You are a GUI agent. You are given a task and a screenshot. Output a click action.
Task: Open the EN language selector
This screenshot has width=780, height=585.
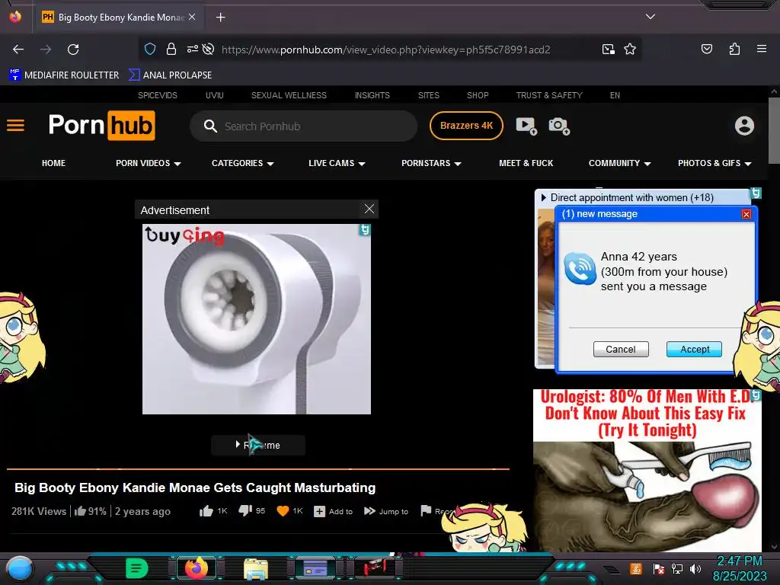click(x=615, y=95)
